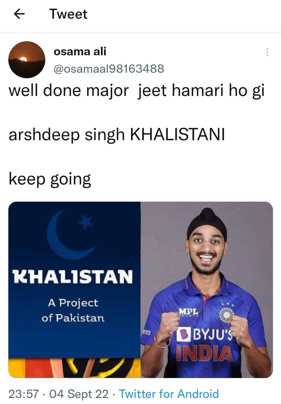Tap the 'well done major' text line
281x404 pixels.
pos(136,92)
